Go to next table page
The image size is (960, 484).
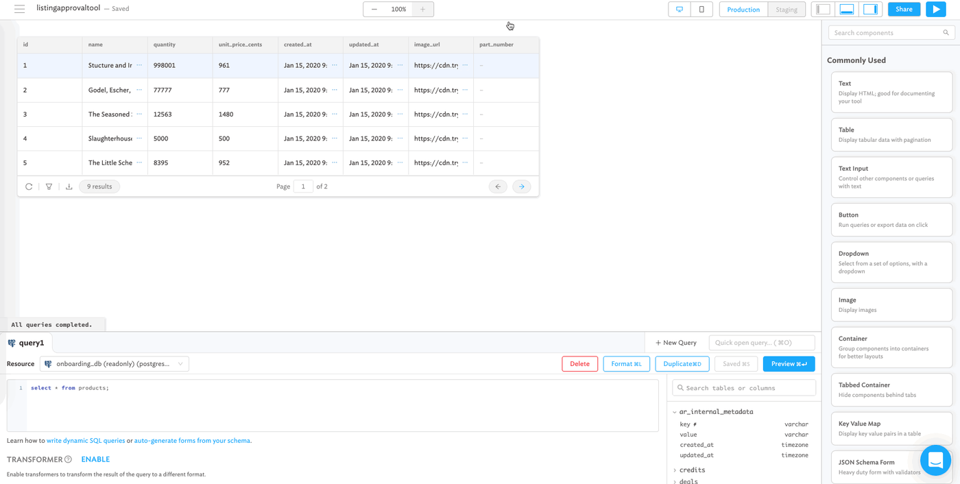(x=521, y=186)
